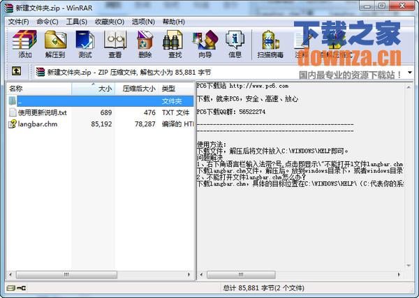Expand the address bar dropdown arrow
The image size is (419, 298).
[x=410, y=73]
